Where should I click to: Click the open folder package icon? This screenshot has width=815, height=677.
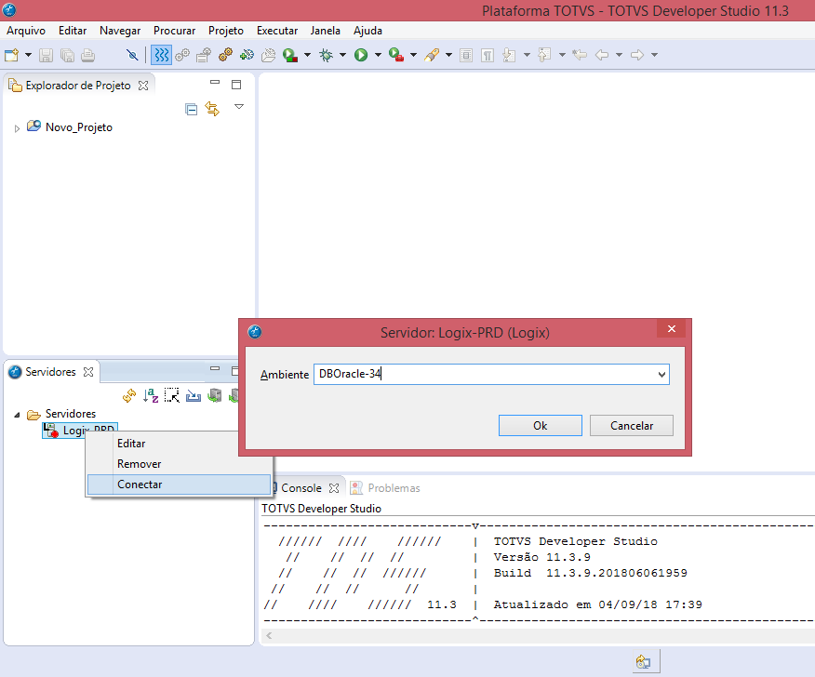[268, 55]
